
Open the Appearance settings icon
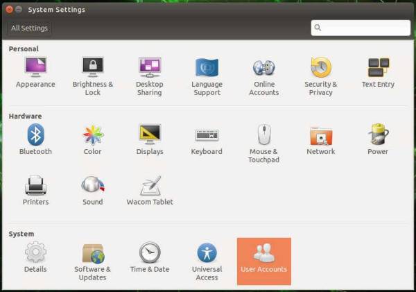(x=35, y=67)
